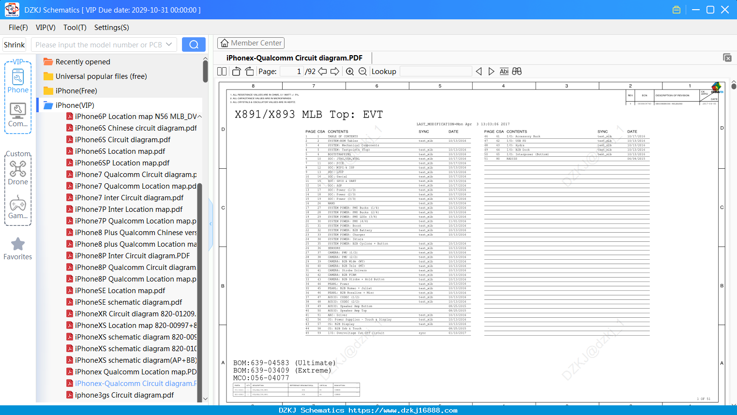Image resolution: width=737 pixels, height=415 pixels.
Task: Open iPhone6P Location map N56 MLB_DV file
Action: 132,117
